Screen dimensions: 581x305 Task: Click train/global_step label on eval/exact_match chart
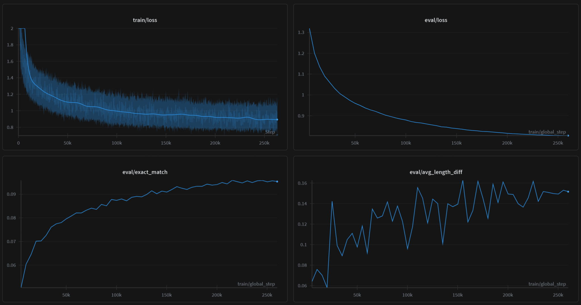tap(257, 284)
